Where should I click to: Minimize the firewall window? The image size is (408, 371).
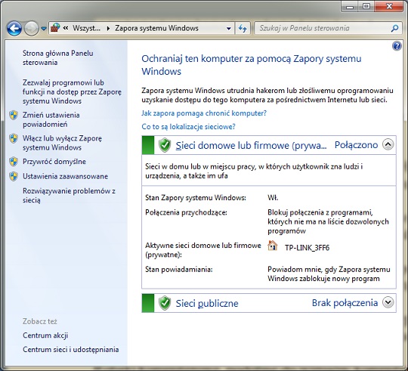350,6
